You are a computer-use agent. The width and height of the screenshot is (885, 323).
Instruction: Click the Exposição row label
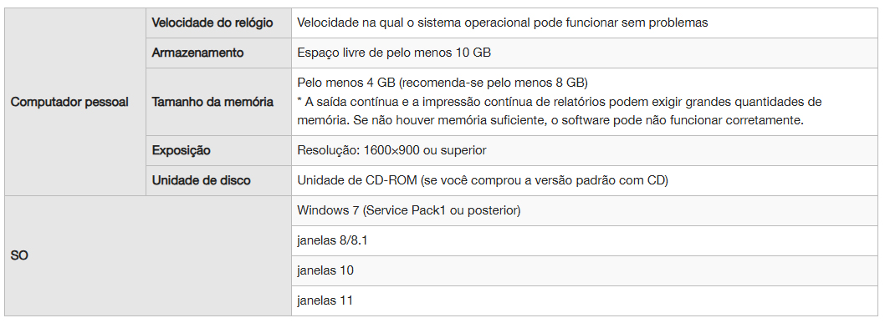181,151
